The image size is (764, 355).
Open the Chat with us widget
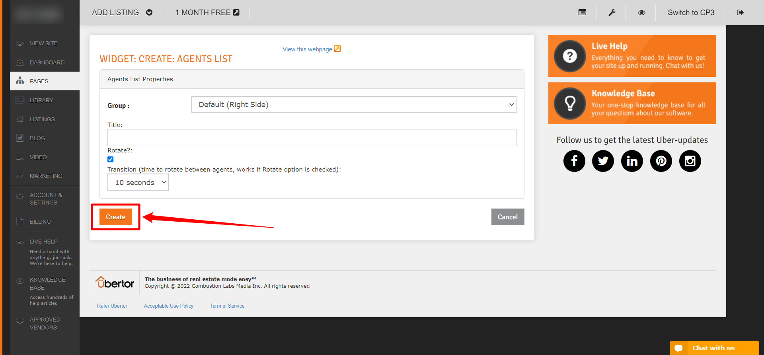(x=714, y=348)
